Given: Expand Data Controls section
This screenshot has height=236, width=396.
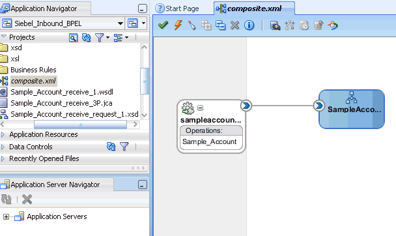Looking at the screenshot, I should coord(3,147).
